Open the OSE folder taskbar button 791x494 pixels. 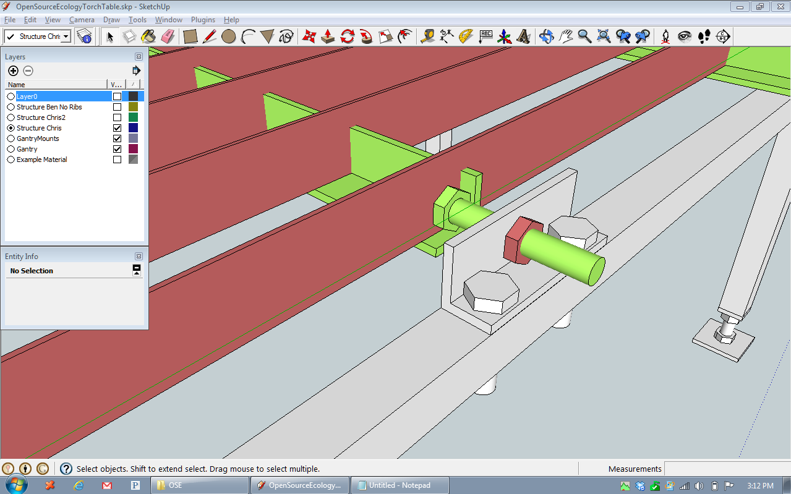click(x=200, y=485)
